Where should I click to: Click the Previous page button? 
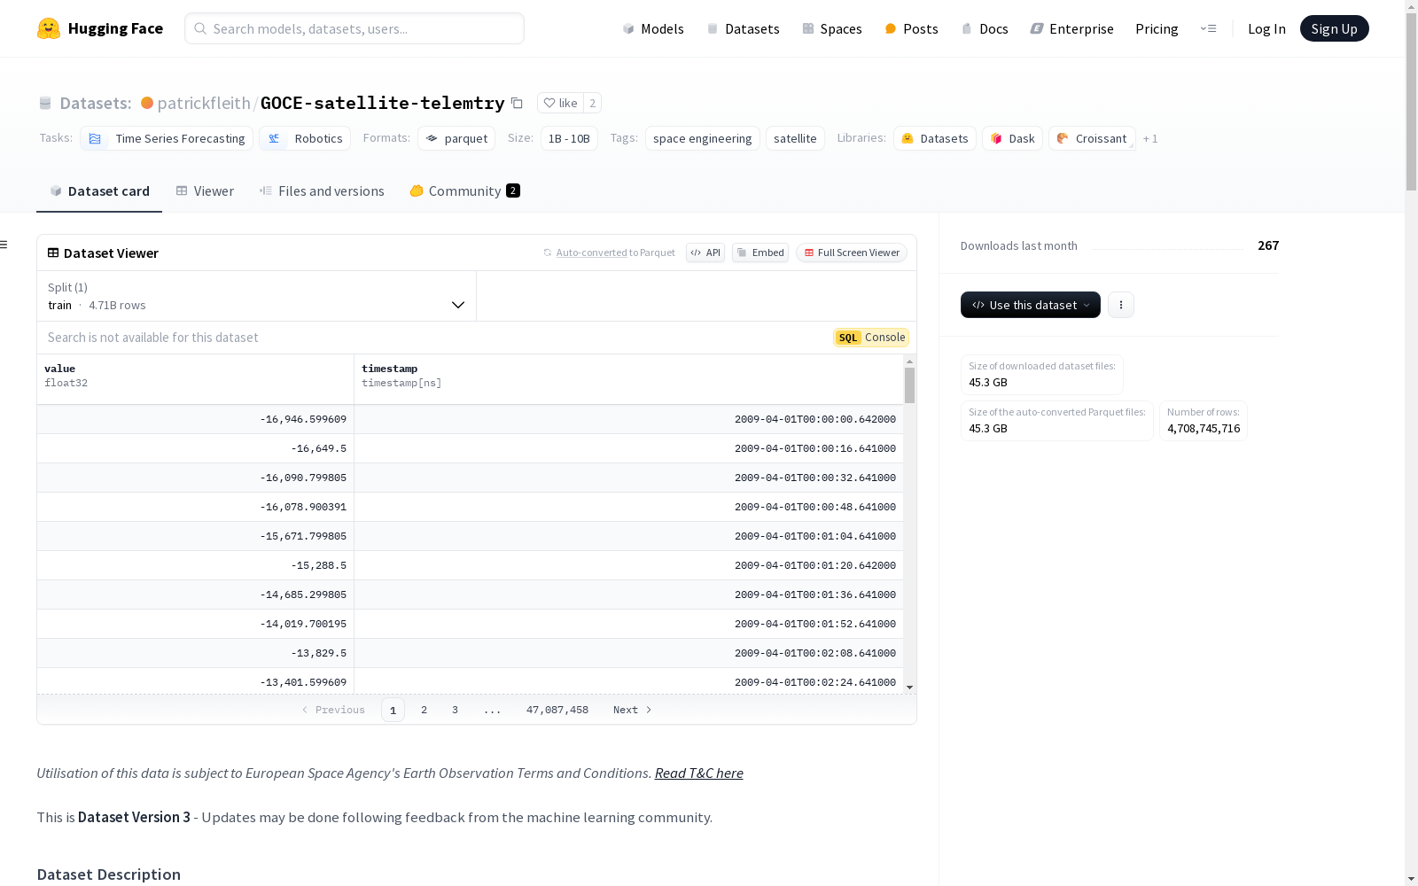coord(333,710)
